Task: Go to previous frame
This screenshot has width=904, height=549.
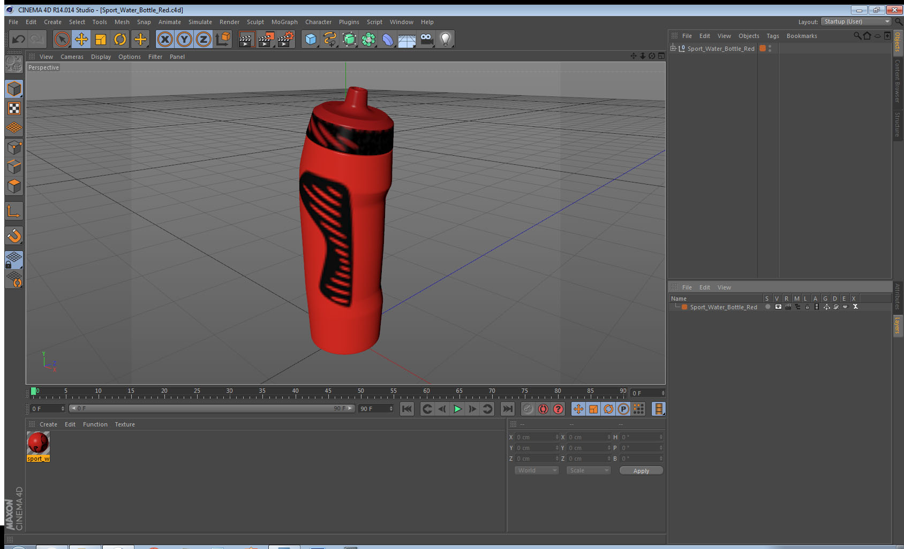Action: coord(442,409)
